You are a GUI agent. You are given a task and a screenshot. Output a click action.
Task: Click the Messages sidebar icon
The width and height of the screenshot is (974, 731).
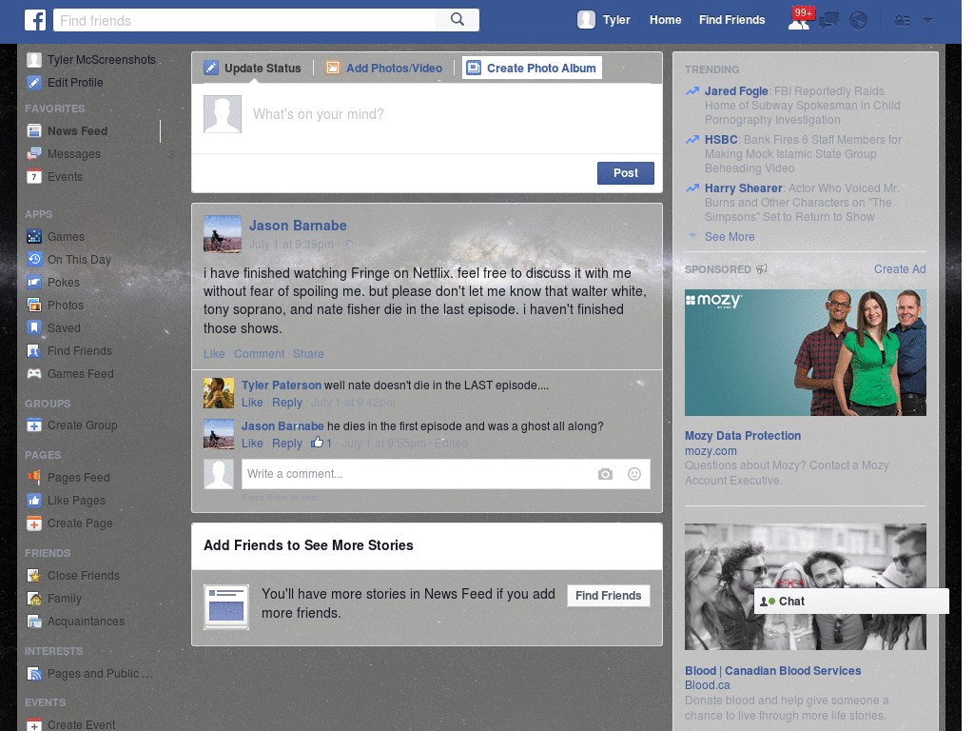[x=34, y=153]
